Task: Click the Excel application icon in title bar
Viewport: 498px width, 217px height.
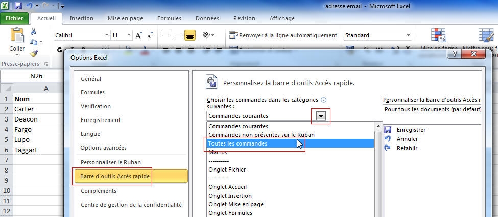Action: pos(6,6)
